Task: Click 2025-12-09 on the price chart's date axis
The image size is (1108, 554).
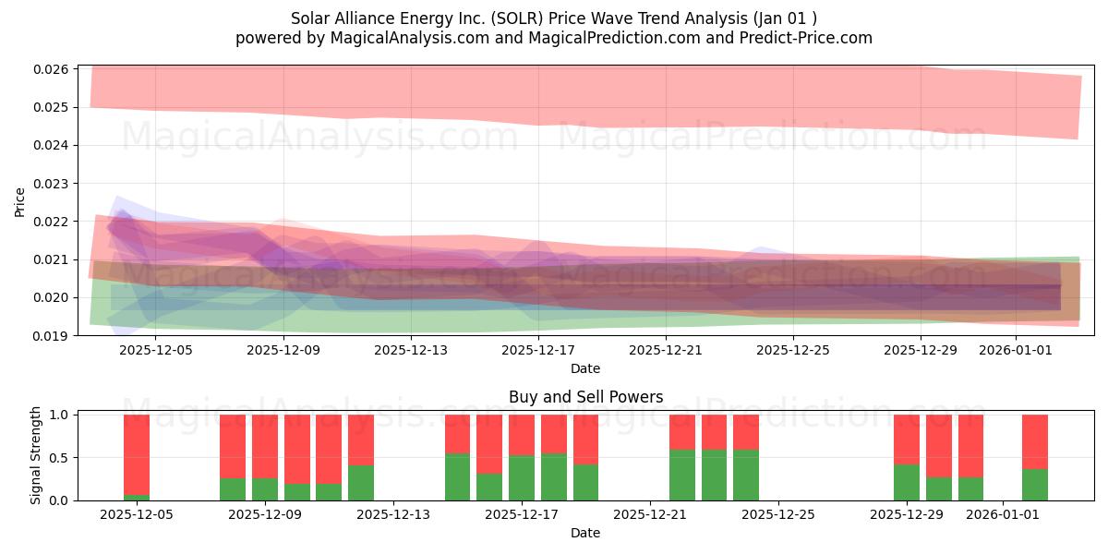Action: (x=283, y=350)
